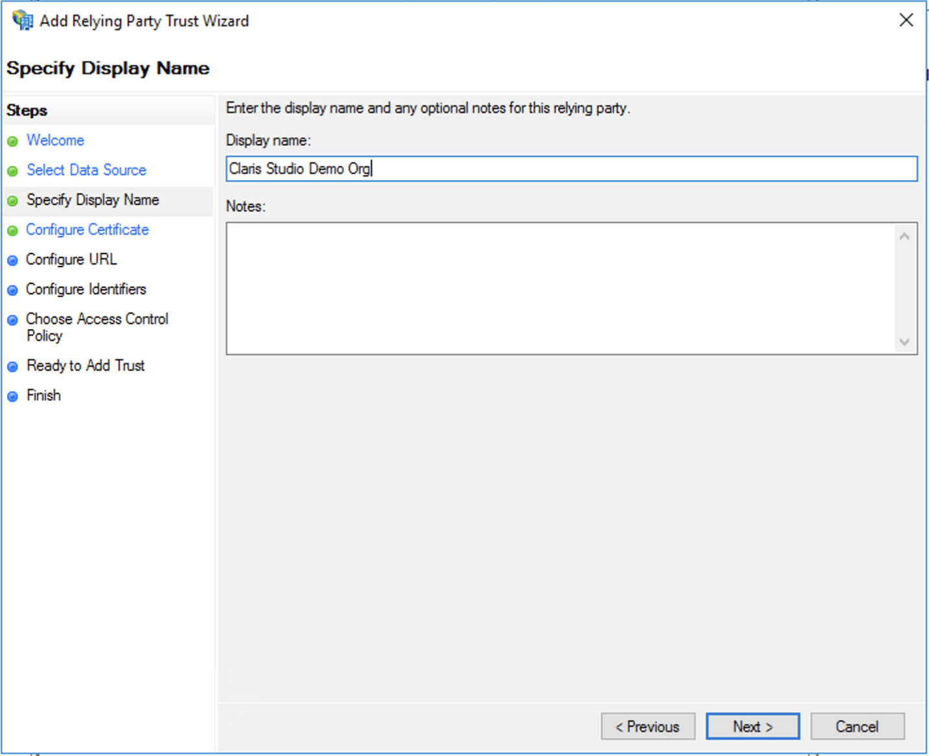Click the blue dot beside Configure URL
The height and width of the screenshot is (756, 929).
point(13,260)
